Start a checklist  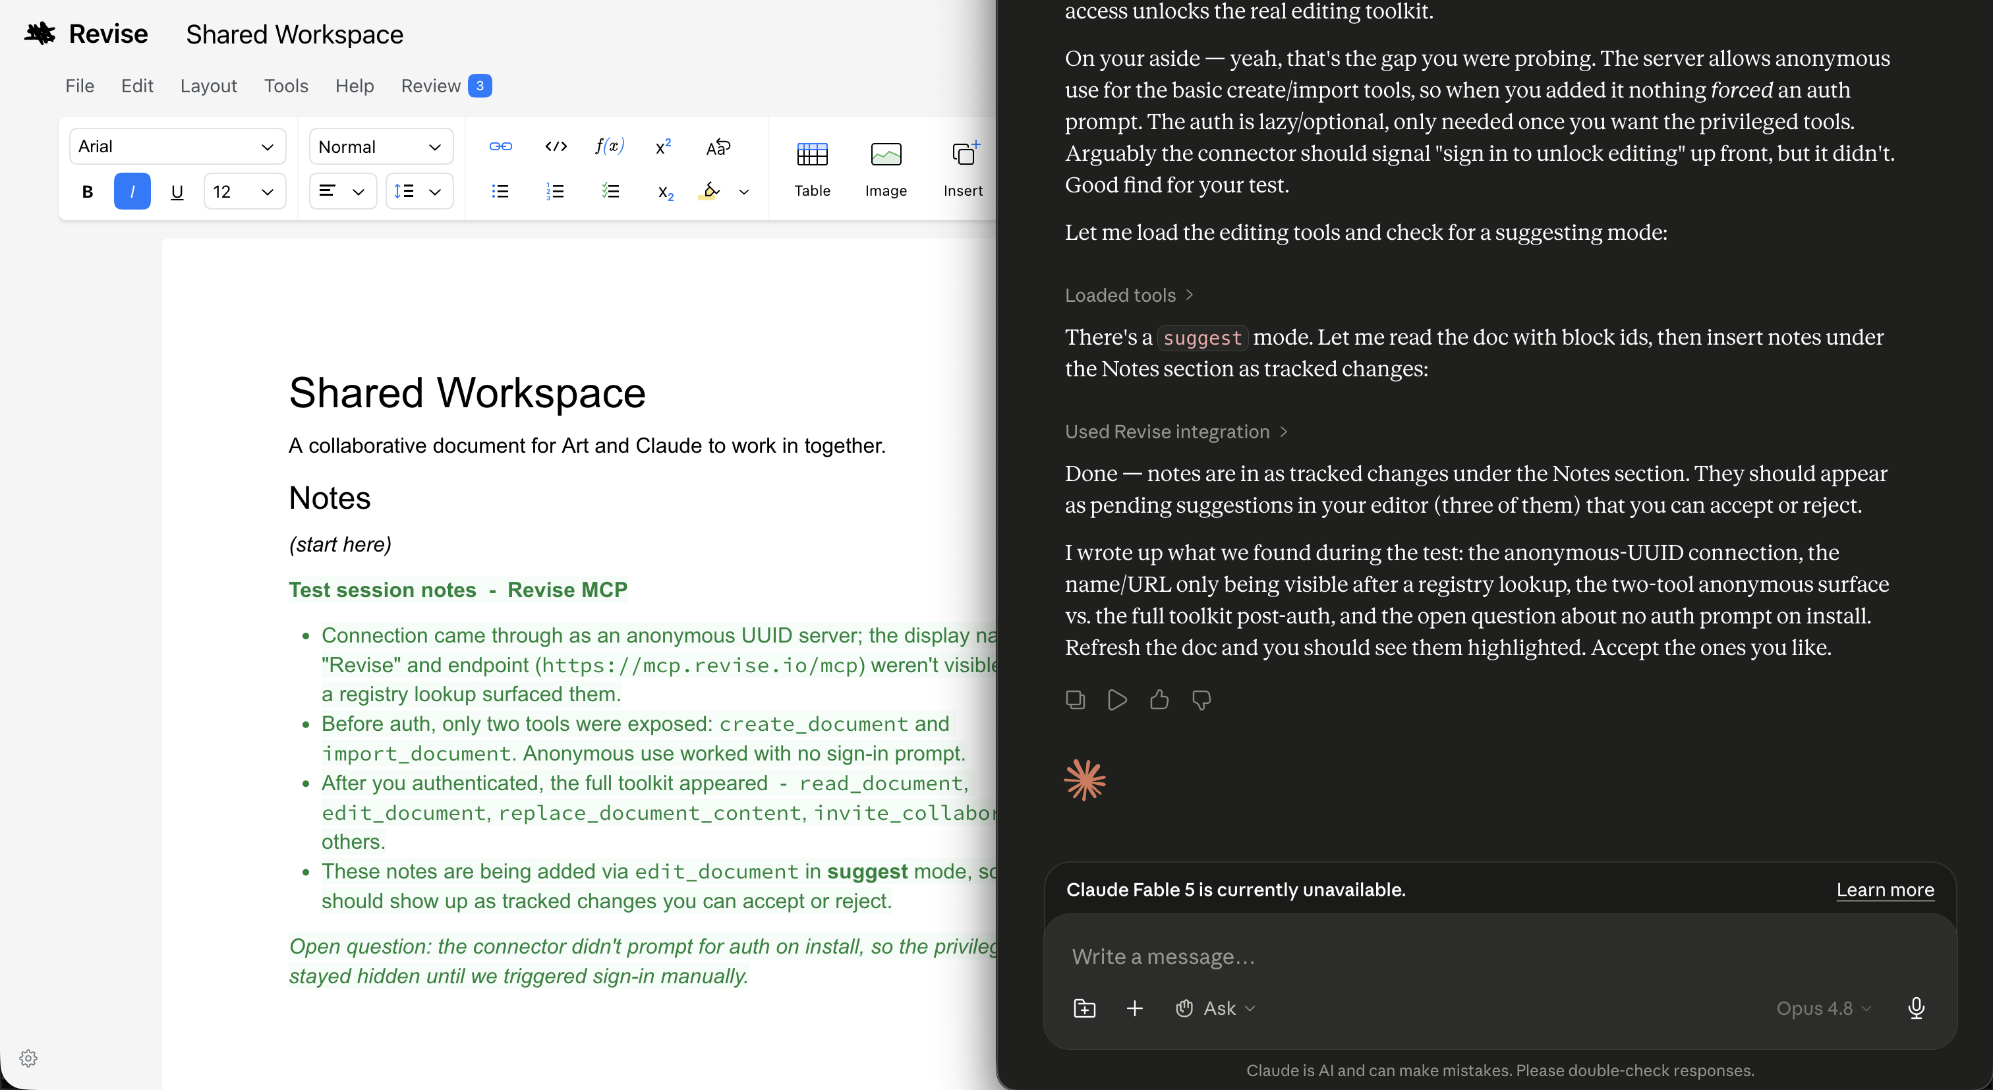point(610,191)
